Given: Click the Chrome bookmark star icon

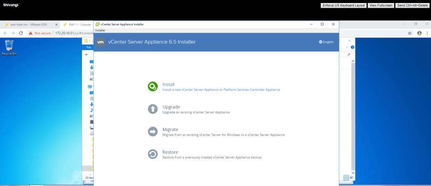Looking at the screenshot, I should 410,33.
